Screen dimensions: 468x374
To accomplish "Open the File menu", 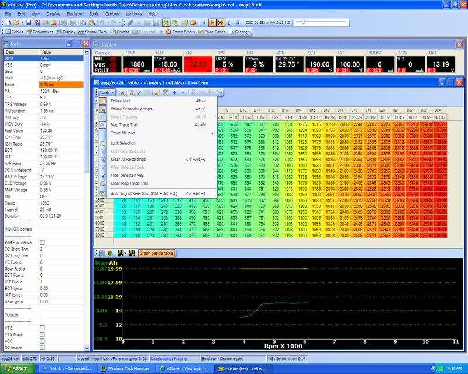I will 8,14.
